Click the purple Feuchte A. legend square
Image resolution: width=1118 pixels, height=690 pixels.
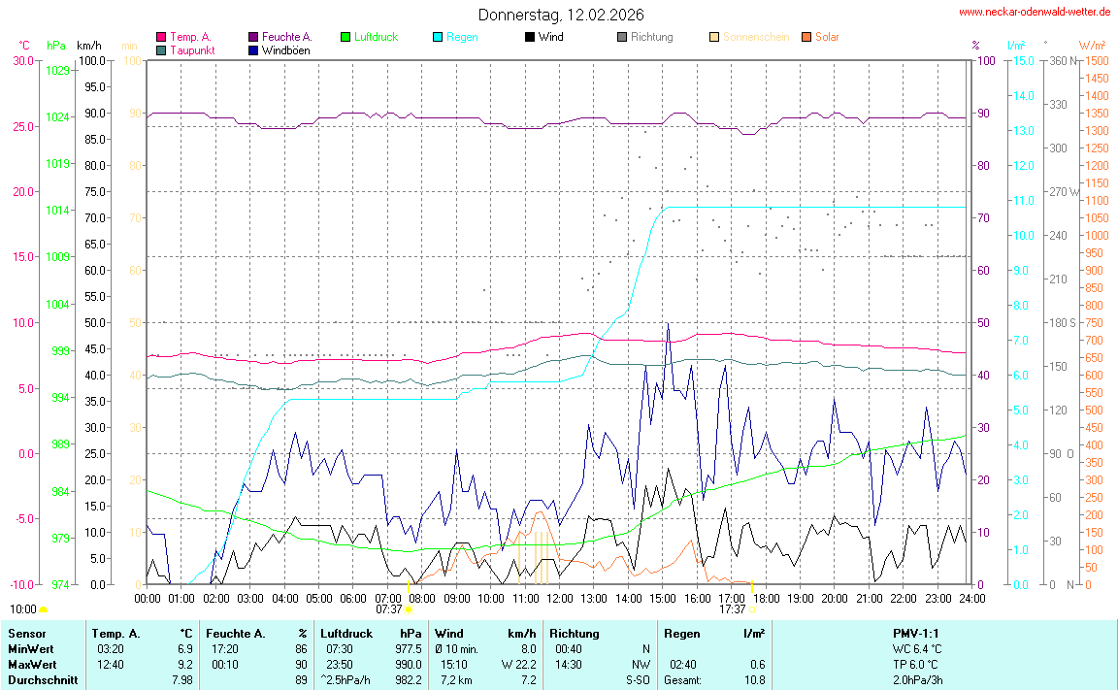tap(253, 37)
